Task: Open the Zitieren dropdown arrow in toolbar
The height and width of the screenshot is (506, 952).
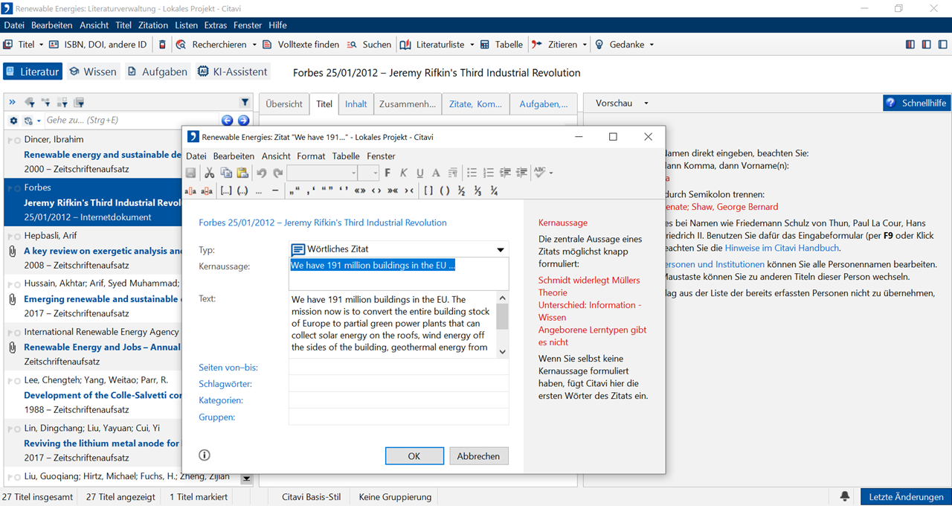Action: 585,45
